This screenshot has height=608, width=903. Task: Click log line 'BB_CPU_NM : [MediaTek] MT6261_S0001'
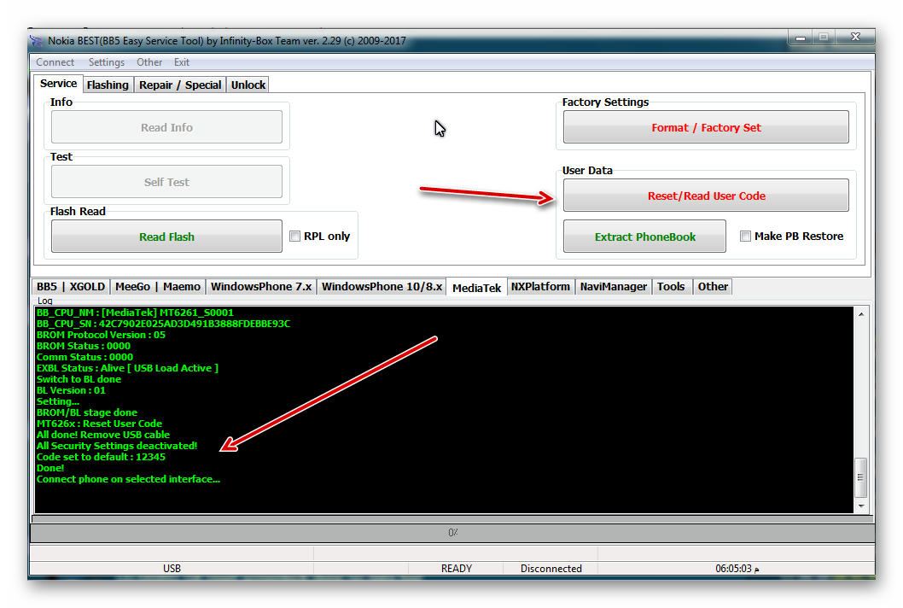point(135,313)
